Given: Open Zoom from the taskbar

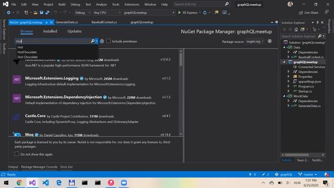Looking at the screenshot, I should coord(124,183).
